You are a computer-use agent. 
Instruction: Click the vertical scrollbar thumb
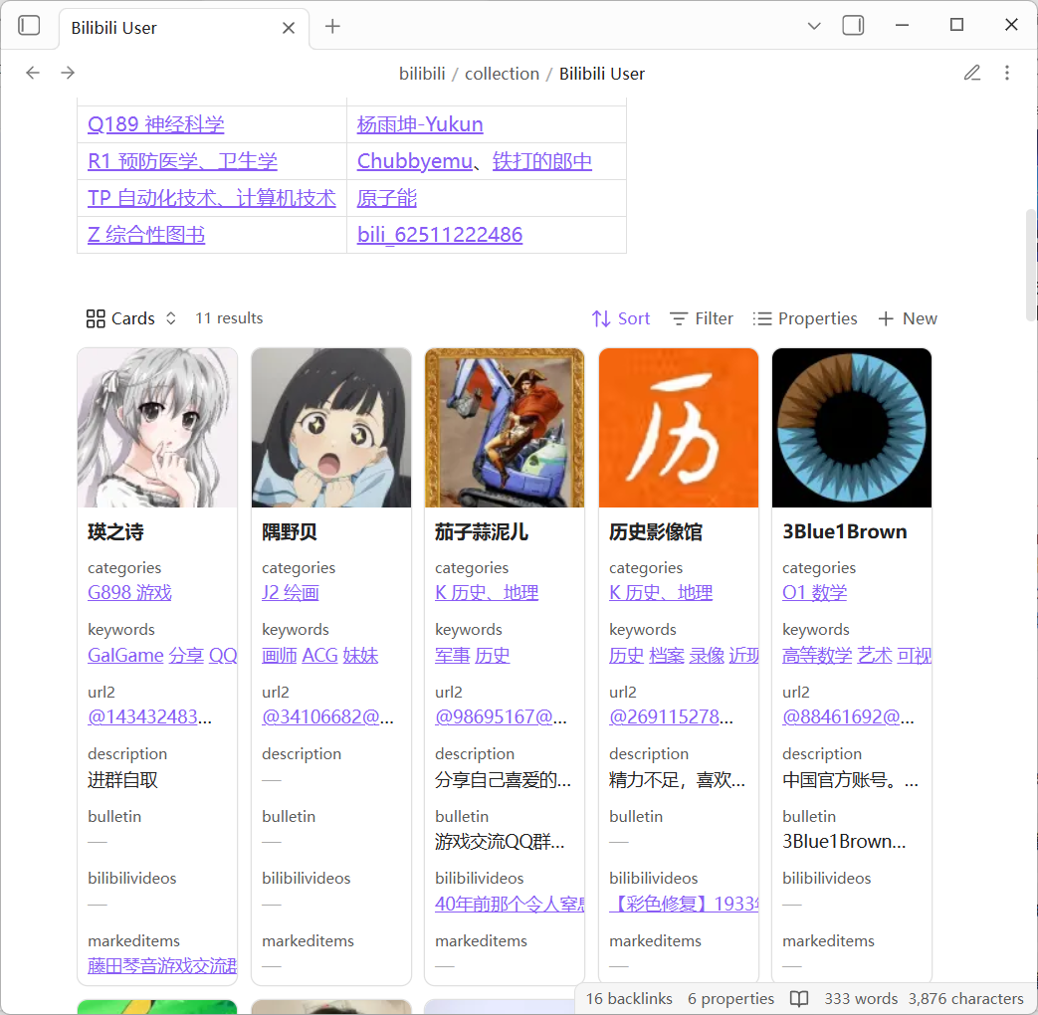pyautogui.click(x=1031, y=264)
